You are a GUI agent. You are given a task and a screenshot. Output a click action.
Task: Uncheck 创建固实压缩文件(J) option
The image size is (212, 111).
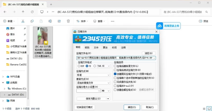coord(115,74)
